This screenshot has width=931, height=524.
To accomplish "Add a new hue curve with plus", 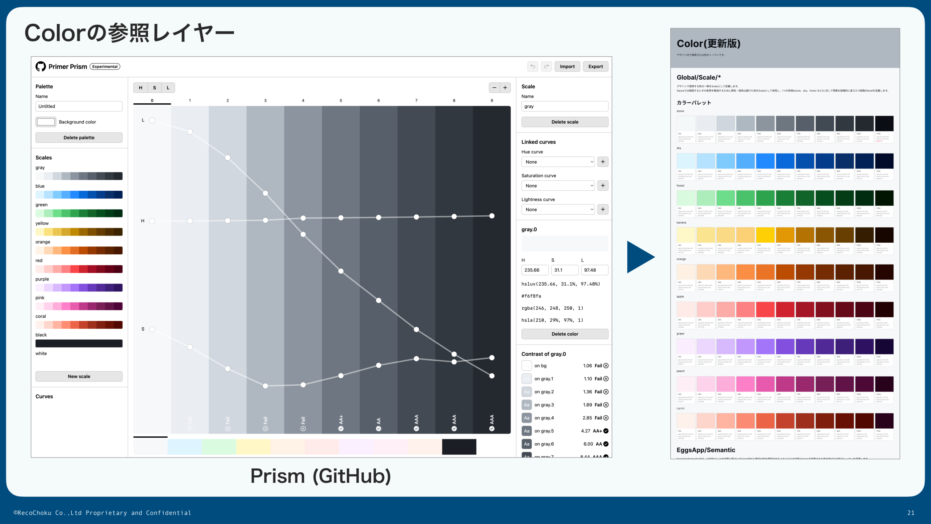I will 603,162.
